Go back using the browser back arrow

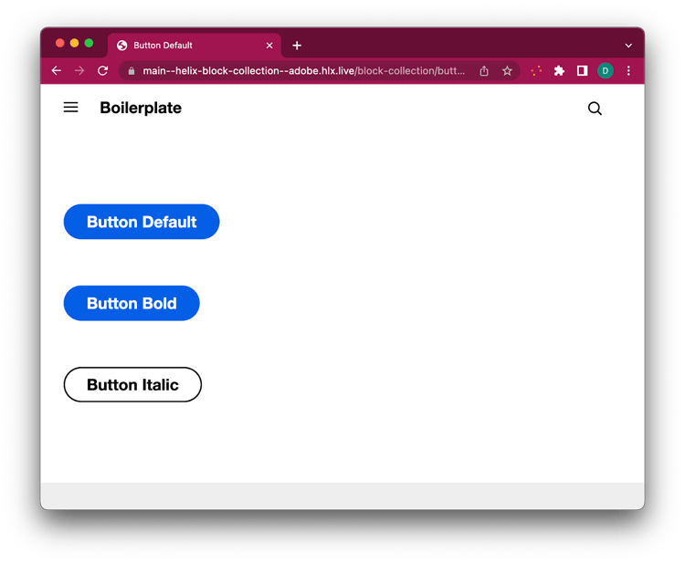point(57,70)
